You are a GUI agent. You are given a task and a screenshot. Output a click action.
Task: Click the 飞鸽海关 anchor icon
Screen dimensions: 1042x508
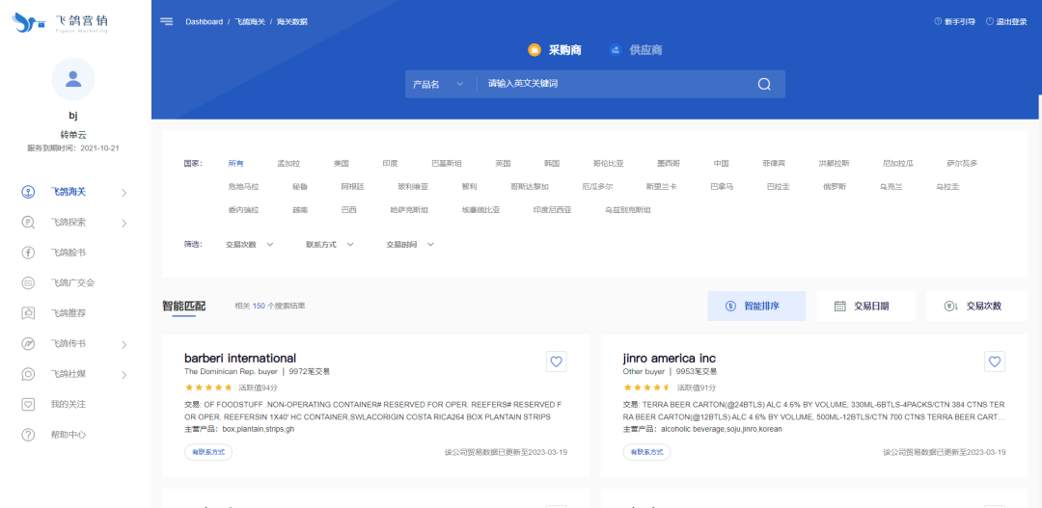coord(28,192)
